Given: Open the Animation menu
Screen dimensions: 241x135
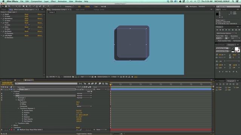Looking at the screenshot, I should [x=62, y=1].
